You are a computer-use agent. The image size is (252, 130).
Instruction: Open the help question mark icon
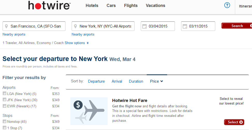[x=227, y=5]
